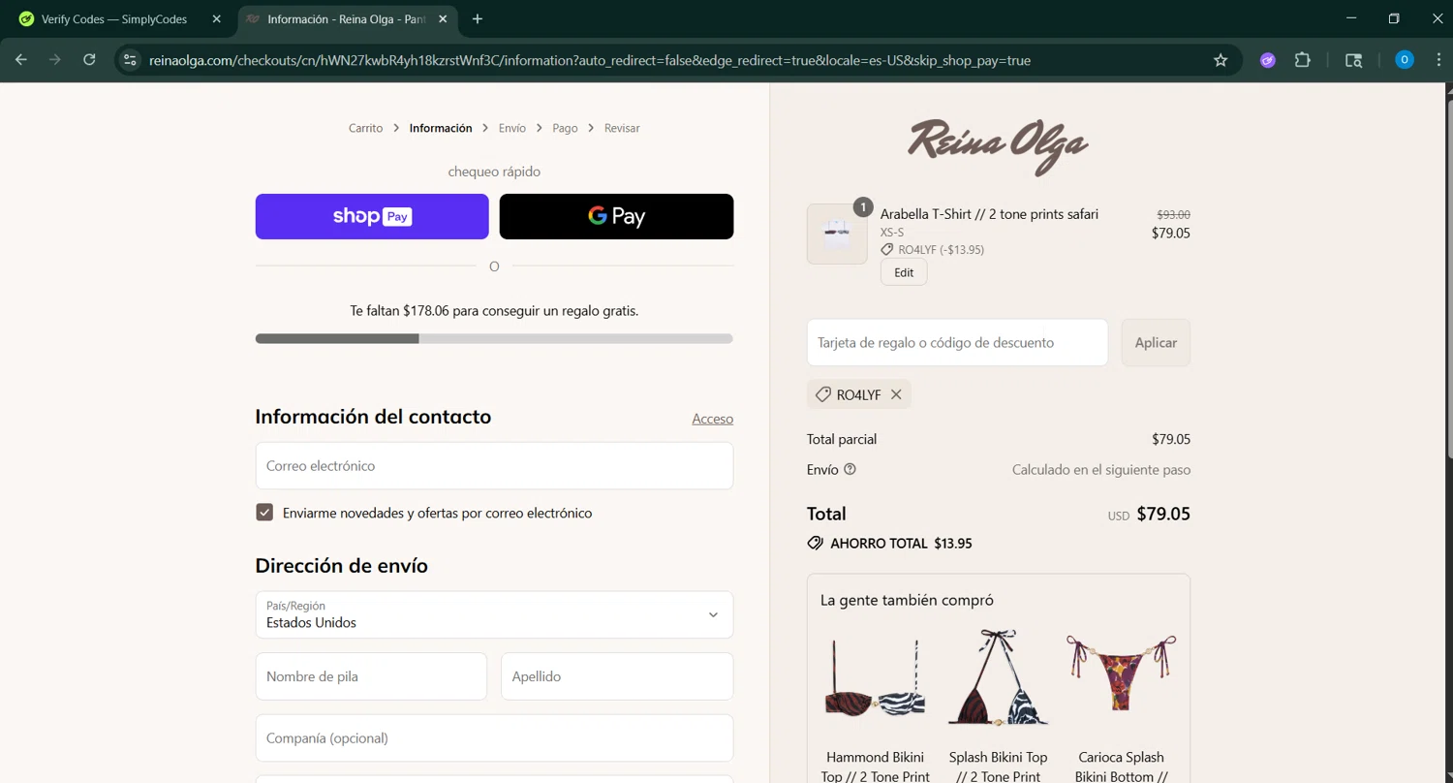Click the Hammond Bikini Top title text

(875, 767)
